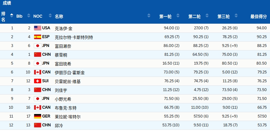Open athlete 克洛伊·金
270x133 pixels.
(x=64, y=28)
